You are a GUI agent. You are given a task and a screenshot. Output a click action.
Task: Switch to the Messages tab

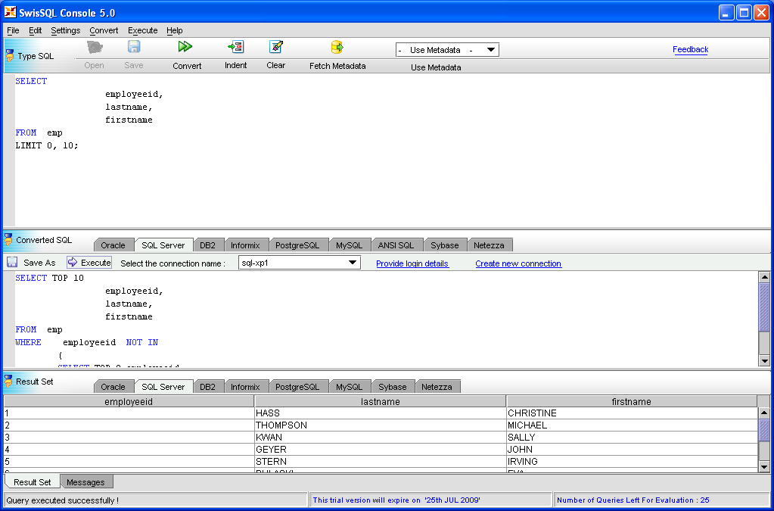[85, 482]
